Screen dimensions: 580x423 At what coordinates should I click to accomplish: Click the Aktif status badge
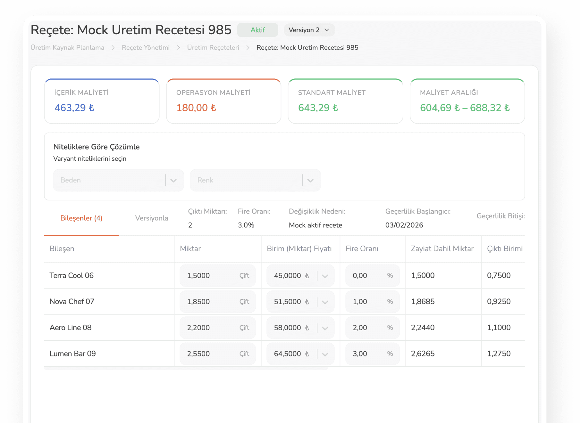click(x=257, y=30)
